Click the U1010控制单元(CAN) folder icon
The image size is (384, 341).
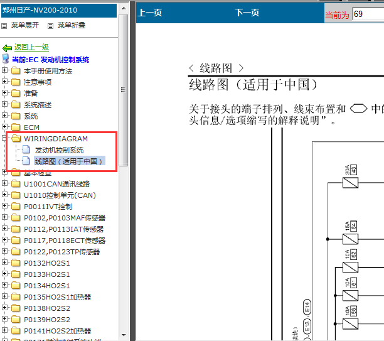[16, 195]
